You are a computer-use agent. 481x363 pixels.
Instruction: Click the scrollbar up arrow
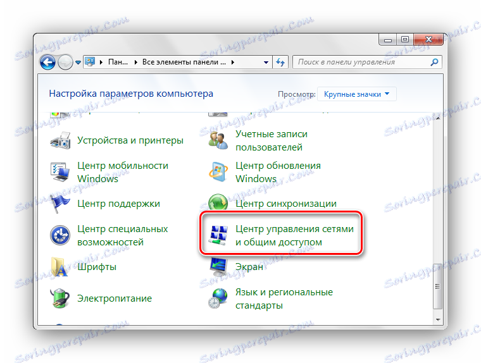438,118
